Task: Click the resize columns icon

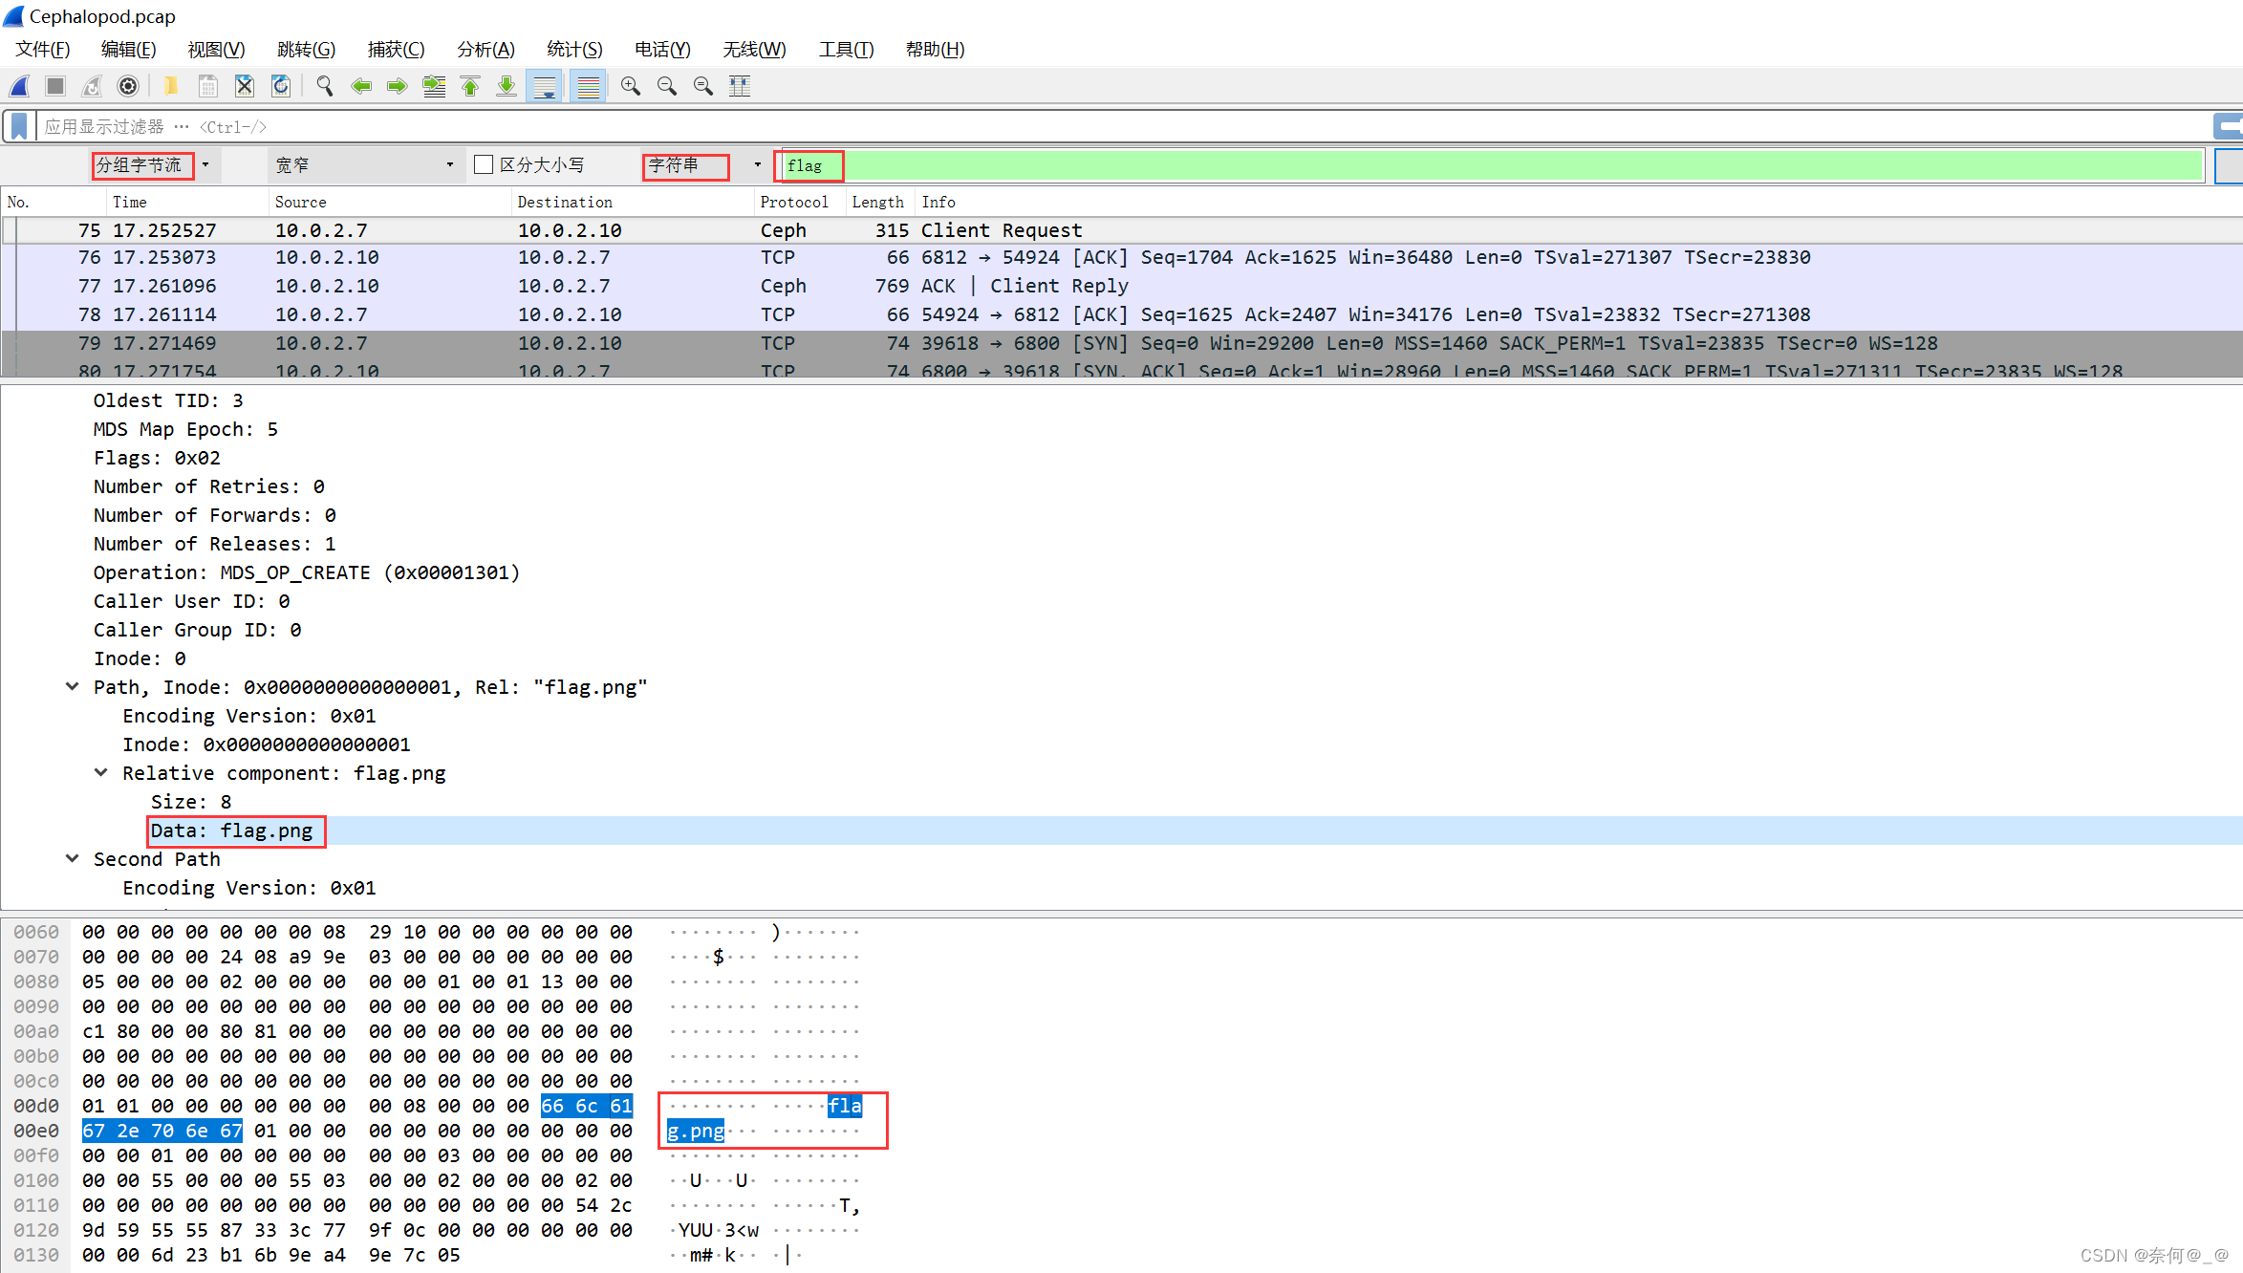Action: 740,86
